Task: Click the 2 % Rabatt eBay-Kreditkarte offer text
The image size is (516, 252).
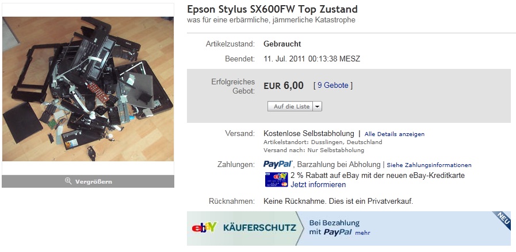Action: point(377,176)
